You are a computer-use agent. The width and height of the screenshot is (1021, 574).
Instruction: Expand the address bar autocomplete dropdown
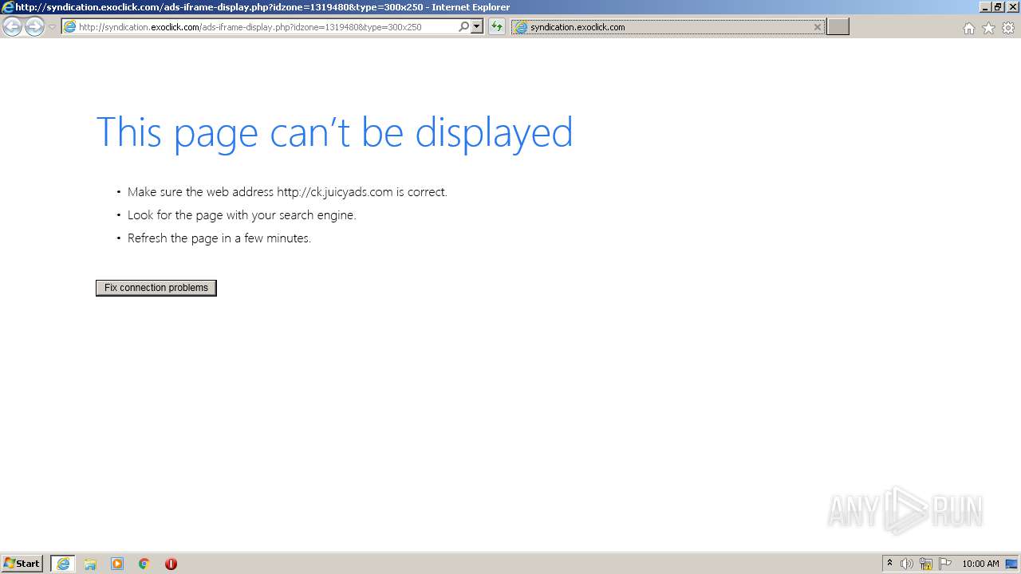pos(477,27)
